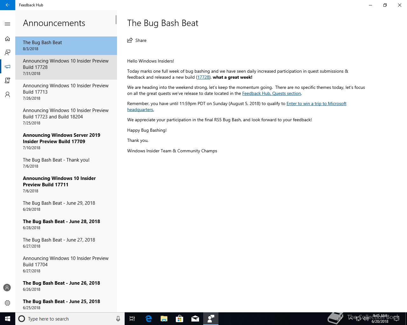
Task: Open the Mail app from the taskbar
Action: 195,319
